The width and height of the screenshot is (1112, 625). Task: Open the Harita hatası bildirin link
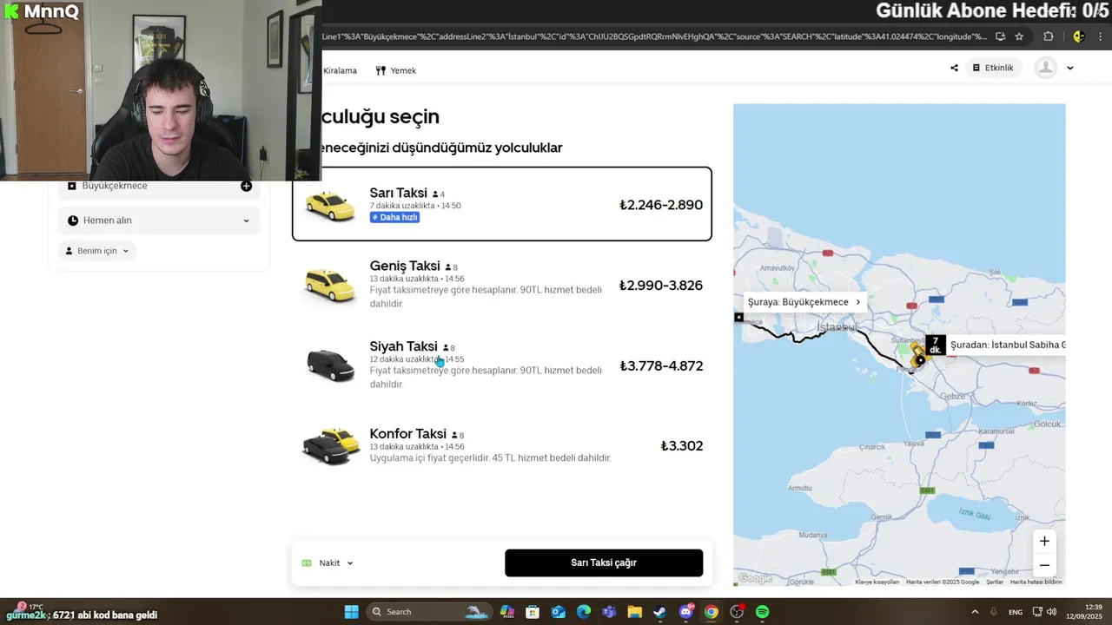click(x=1036, y=582)
